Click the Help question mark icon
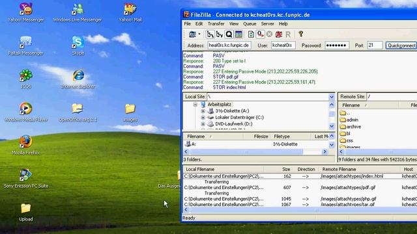This screenshot has width=417, height=234. [x=301, y=34]
